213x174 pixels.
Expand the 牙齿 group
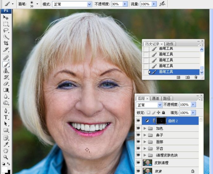pyautogui.click(x=145, y=148)
